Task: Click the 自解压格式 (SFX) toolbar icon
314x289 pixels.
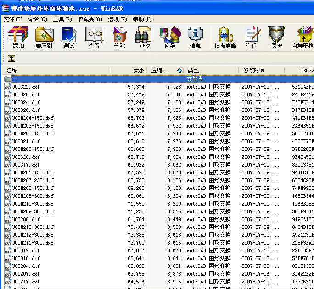Action: point(303,38)
